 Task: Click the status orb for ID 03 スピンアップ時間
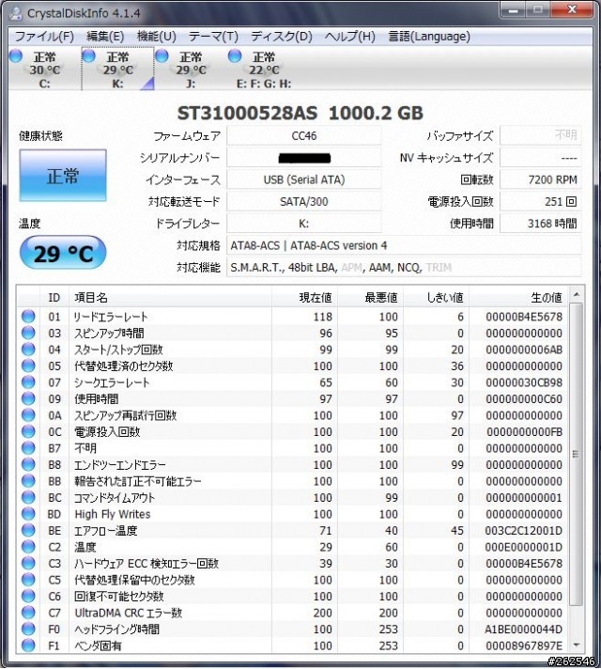click(28, 333)
